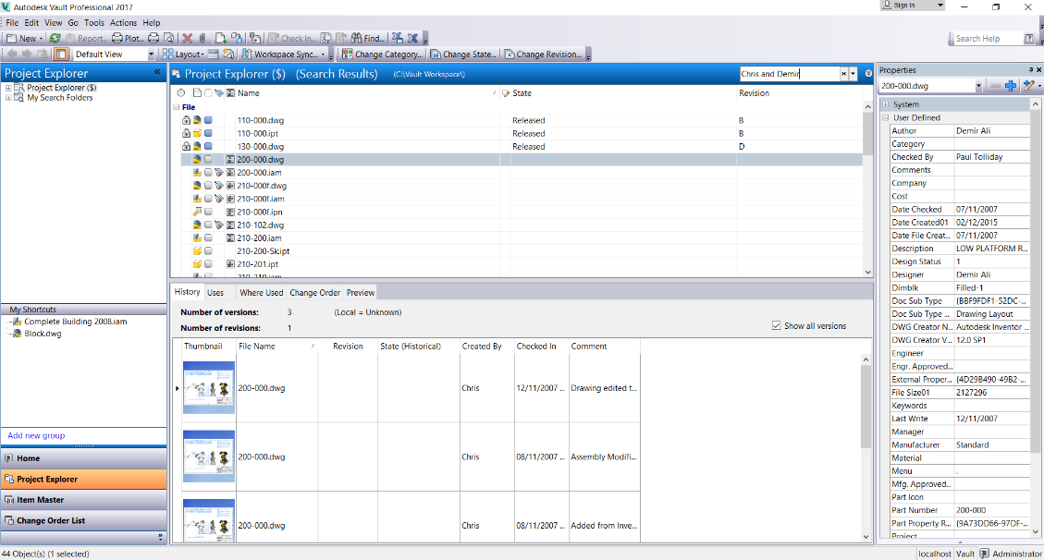Screen dimensions: 1044x560
Task: Open the Actions menu
Action: point(123,22)
